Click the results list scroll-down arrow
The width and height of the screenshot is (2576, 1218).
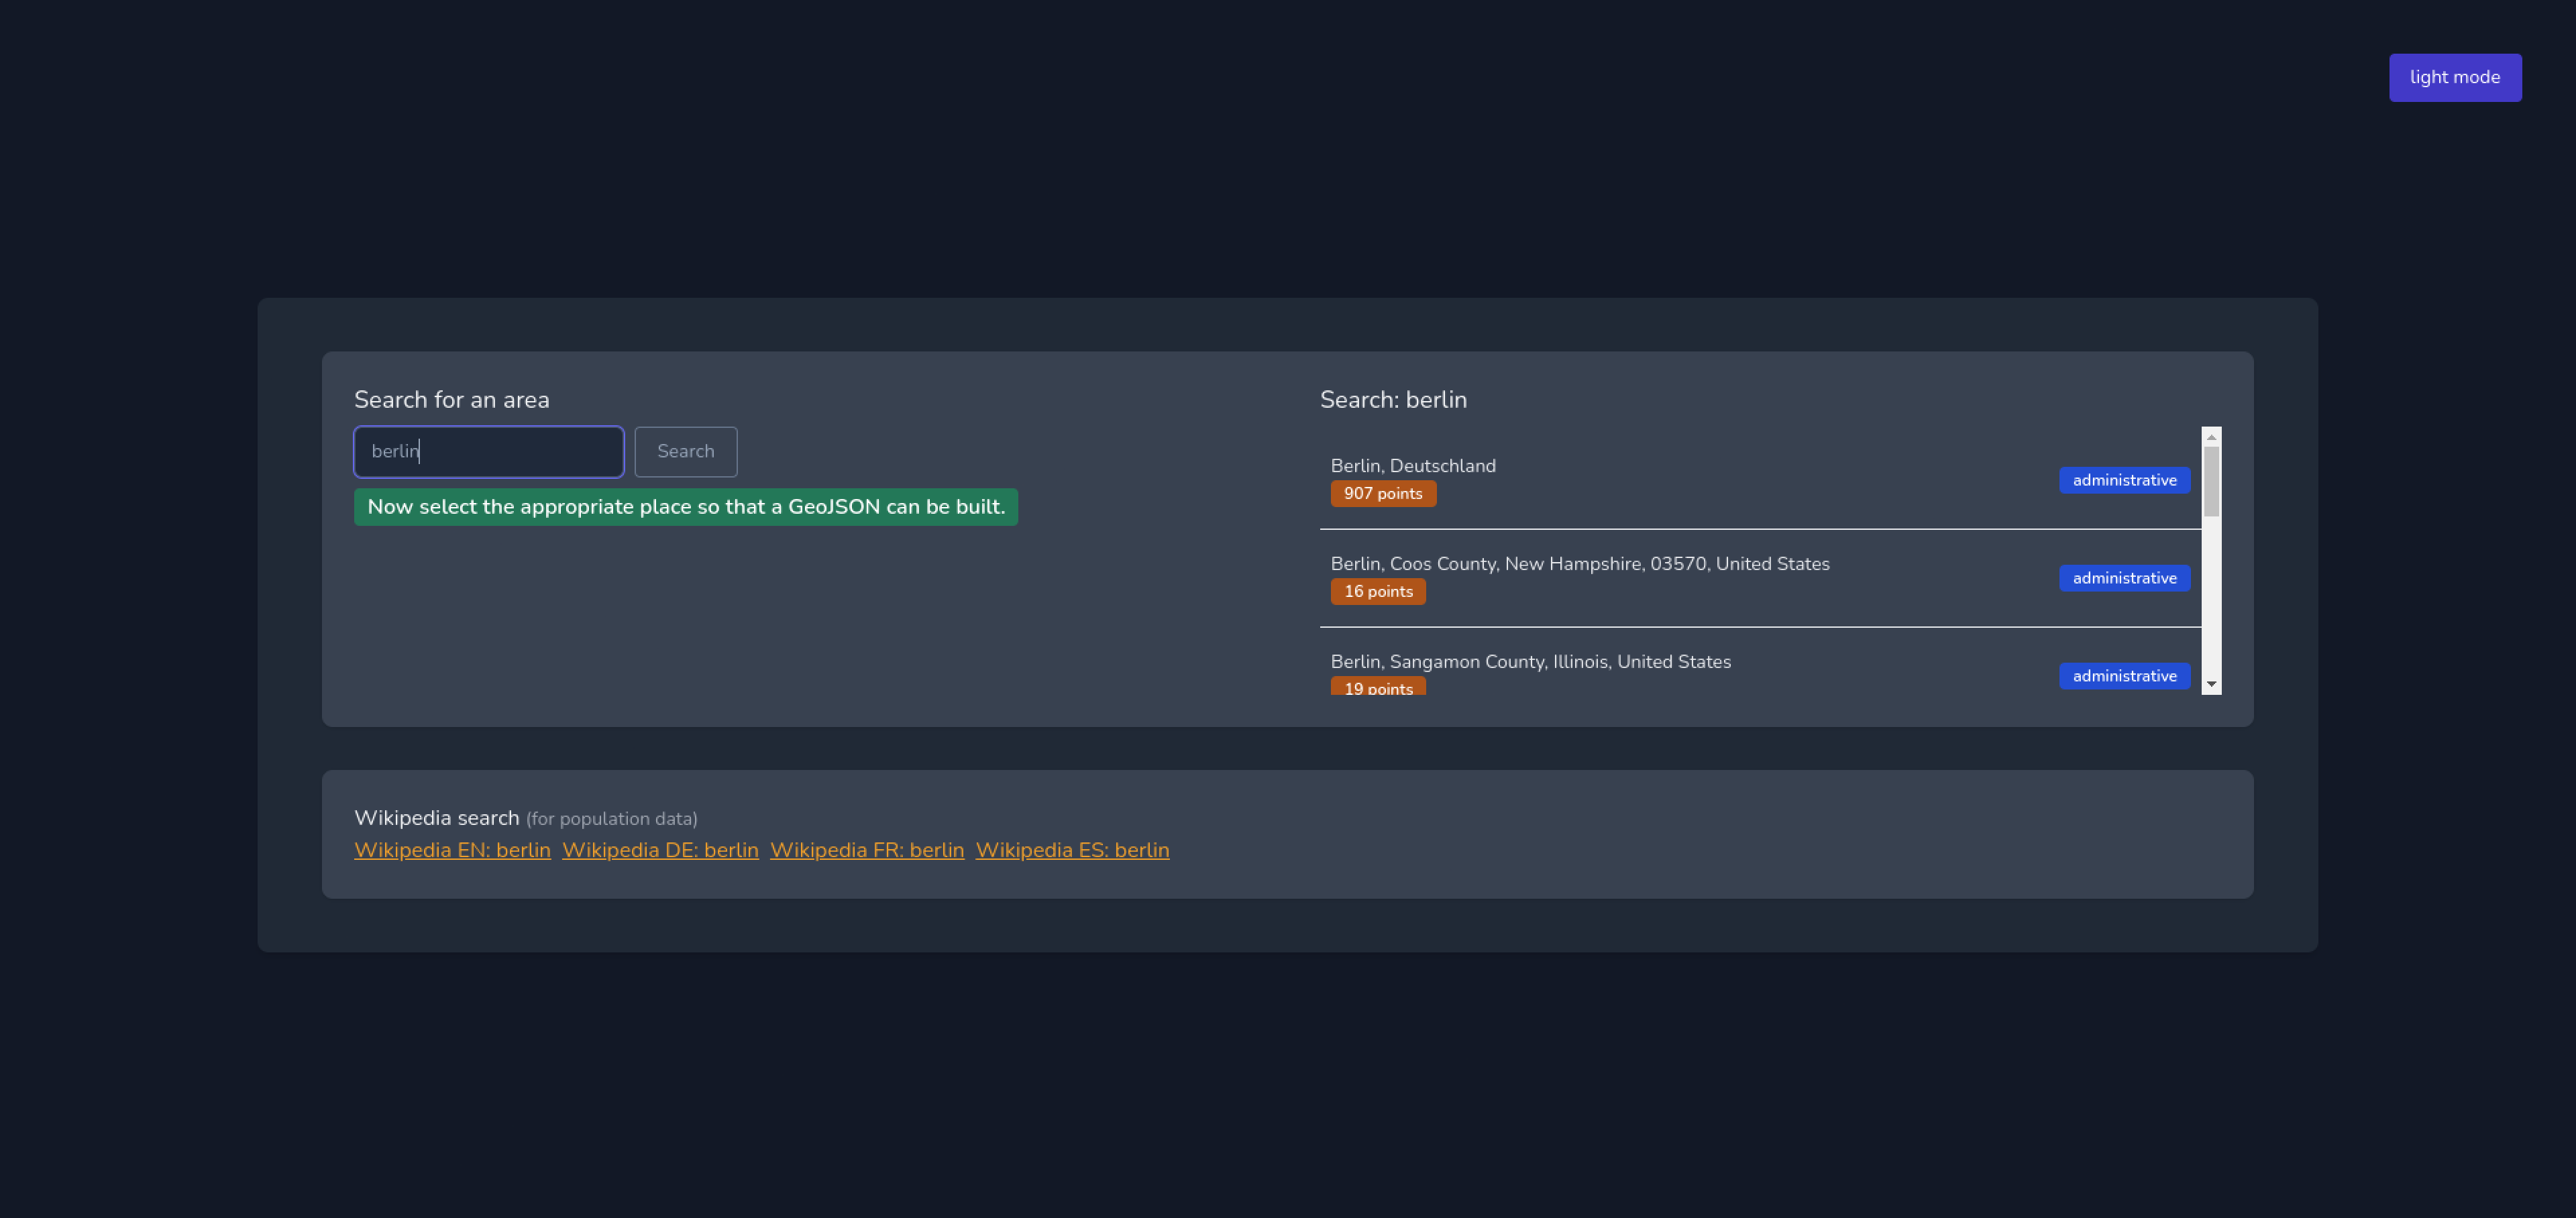(x=2211, y=685)
